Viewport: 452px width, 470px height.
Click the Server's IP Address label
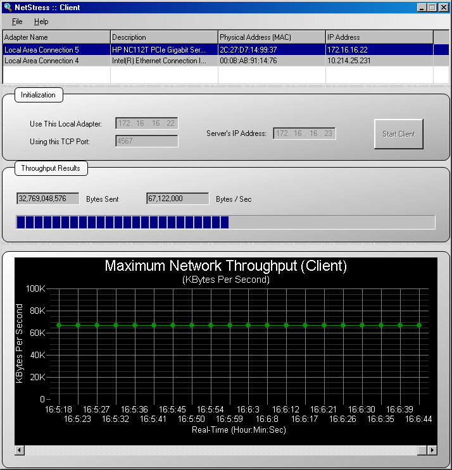click(236, 133)
